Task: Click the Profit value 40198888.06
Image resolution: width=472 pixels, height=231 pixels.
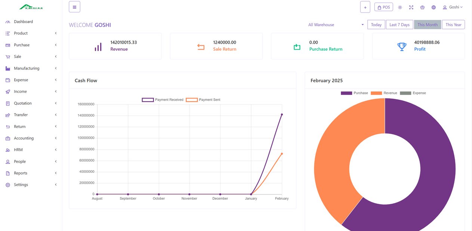Action: point(427,43)
